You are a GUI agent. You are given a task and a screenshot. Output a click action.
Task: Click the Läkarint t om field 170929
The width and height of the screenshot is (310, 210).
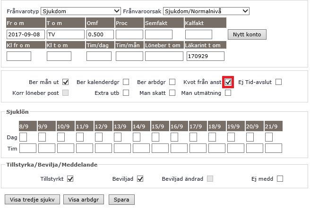pyautogui.click(x=206, y=56)
